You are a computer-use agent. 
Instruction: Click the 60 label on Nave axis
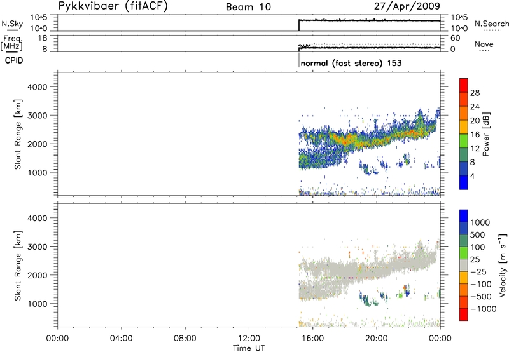455,38
